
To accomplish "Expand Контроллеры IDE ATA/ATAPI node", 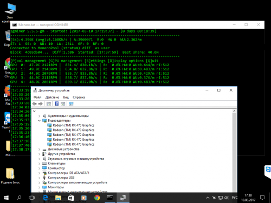I will 39,173.
